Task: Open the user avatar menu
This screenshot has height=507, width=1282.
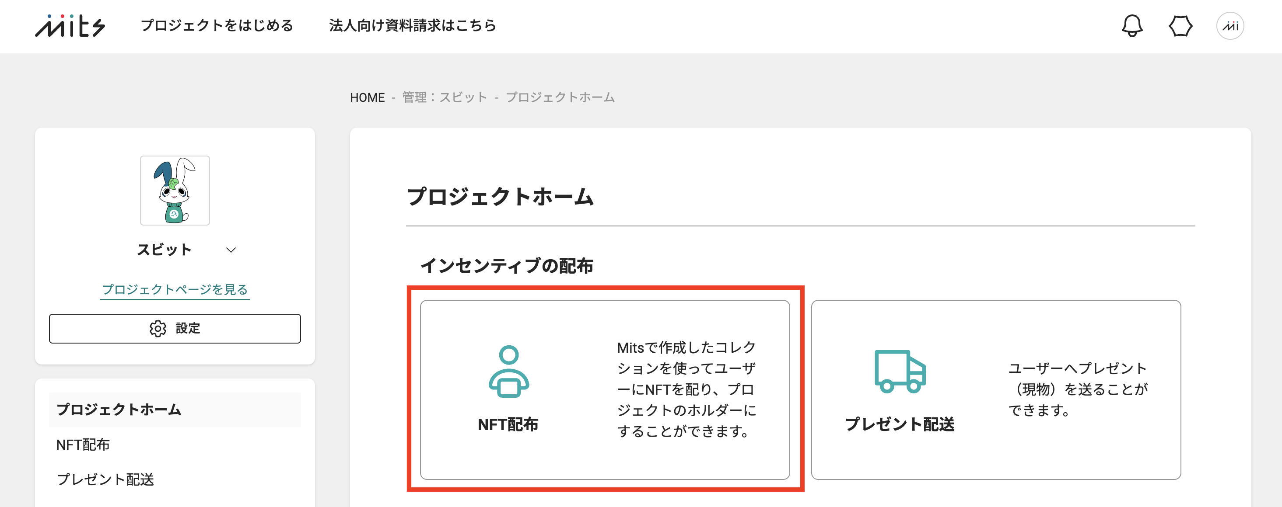Action: tap(1230, 26)
